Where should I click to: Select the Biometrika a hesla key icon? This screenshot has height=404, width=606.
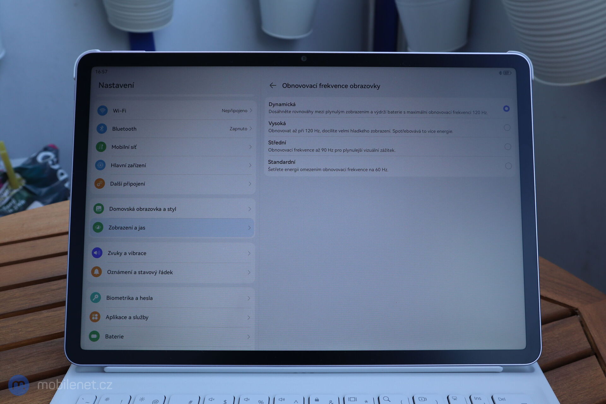point(96,298)
